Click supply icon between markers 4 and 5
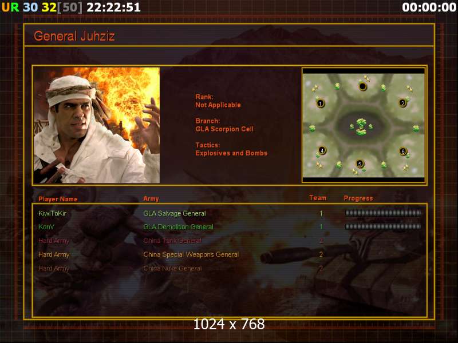Viewport: 458px width, 343px height. [x=339, y=165]
